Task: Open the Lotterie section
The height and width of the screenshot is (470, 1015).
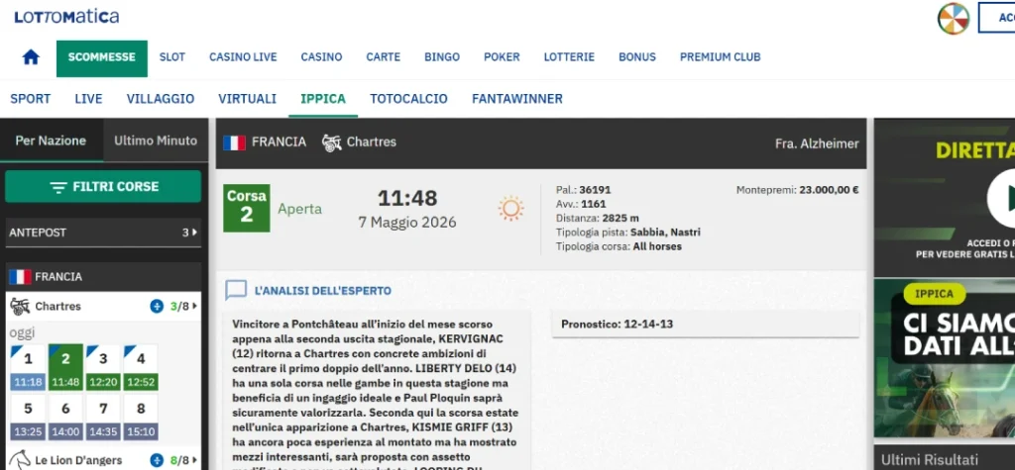Action: click(x=569, y=56)
